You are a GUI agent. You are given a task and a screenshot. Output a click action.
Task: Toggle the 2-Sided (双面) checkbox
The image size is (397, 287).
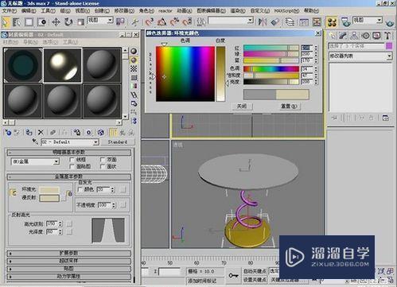(103, 160)
